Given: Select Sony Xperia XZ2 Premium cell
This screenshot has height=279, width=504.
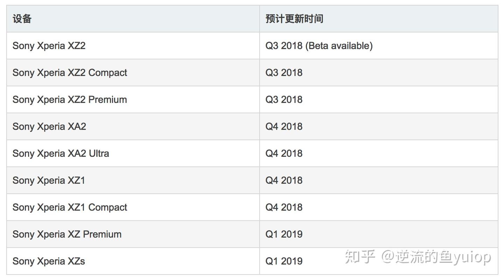Looking at the screenshot, I should click(x=70, y=100).
